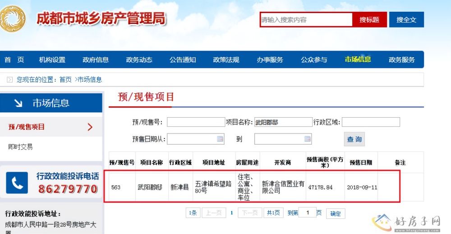Open calendar picker for presale start date
The height and width of the screenshot is (234, 451).
point(220,139)
